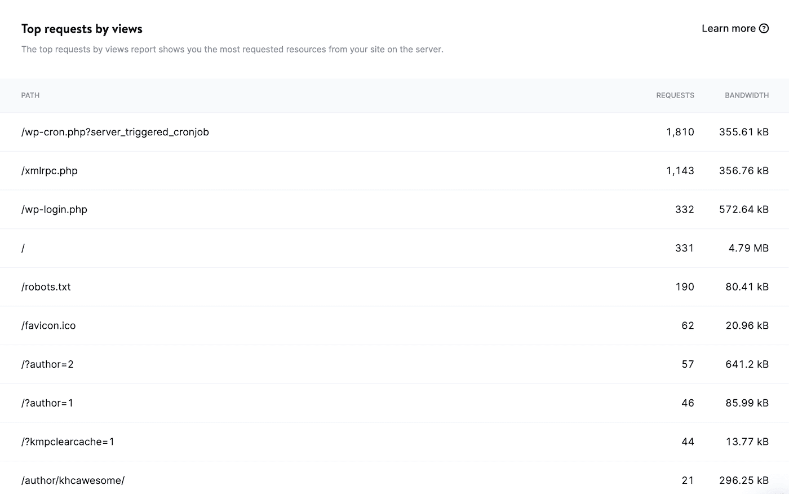Click the 356.76 kB value for /xmlrpc.php

click(744, 170)
